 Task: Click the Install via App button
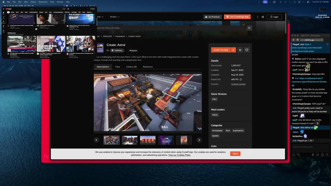(x=221, y=50)
